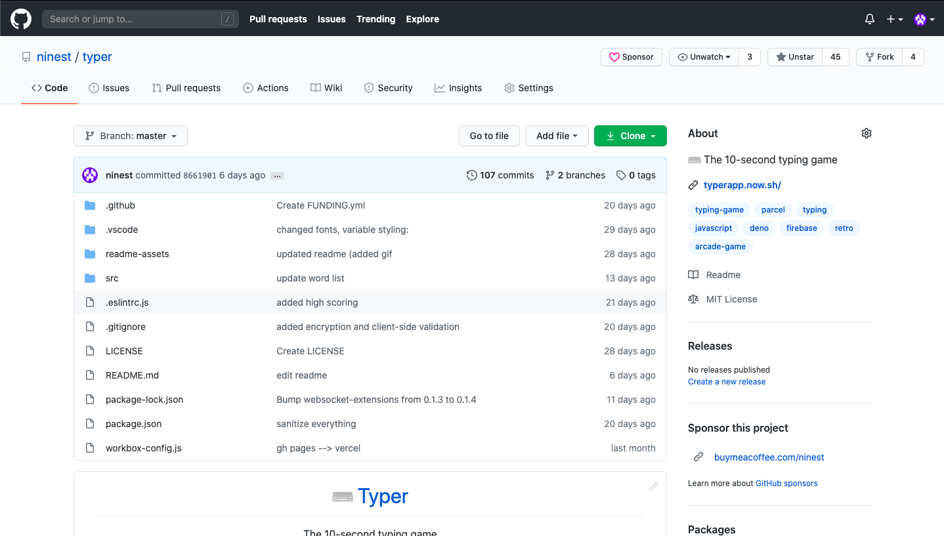Click the .gitignore file icon
Screen dimensions: 944x536
tap(90, 327)
